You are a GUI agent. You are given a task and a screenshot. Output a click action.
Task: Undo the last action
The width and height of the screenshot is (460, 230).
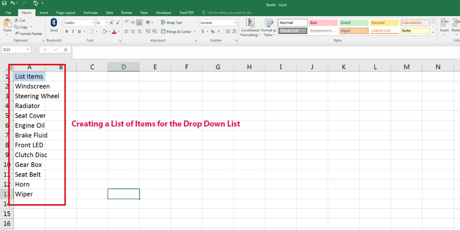12,3
